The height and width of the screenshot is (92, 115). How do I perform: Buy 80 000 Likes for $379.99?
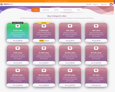(x=70, y=85)
